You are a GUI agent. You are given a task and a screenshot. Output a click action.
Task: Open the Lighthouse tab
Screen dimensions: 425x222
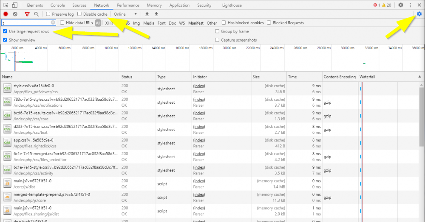click(232, 5)
